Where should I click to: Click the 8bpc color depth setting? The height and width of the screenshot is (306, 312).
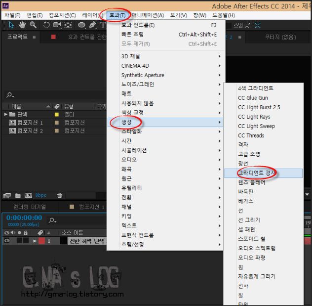tap(41, 195)
